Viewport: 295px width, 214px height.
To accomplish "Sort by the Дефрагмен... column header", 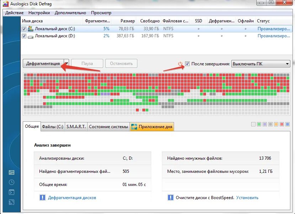I will point(222,21).
